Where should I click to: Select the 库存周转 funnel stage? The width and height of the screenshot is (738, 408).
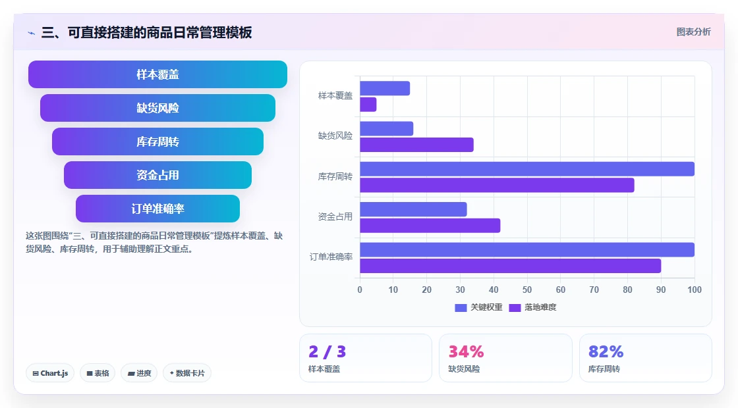(157, 141)
